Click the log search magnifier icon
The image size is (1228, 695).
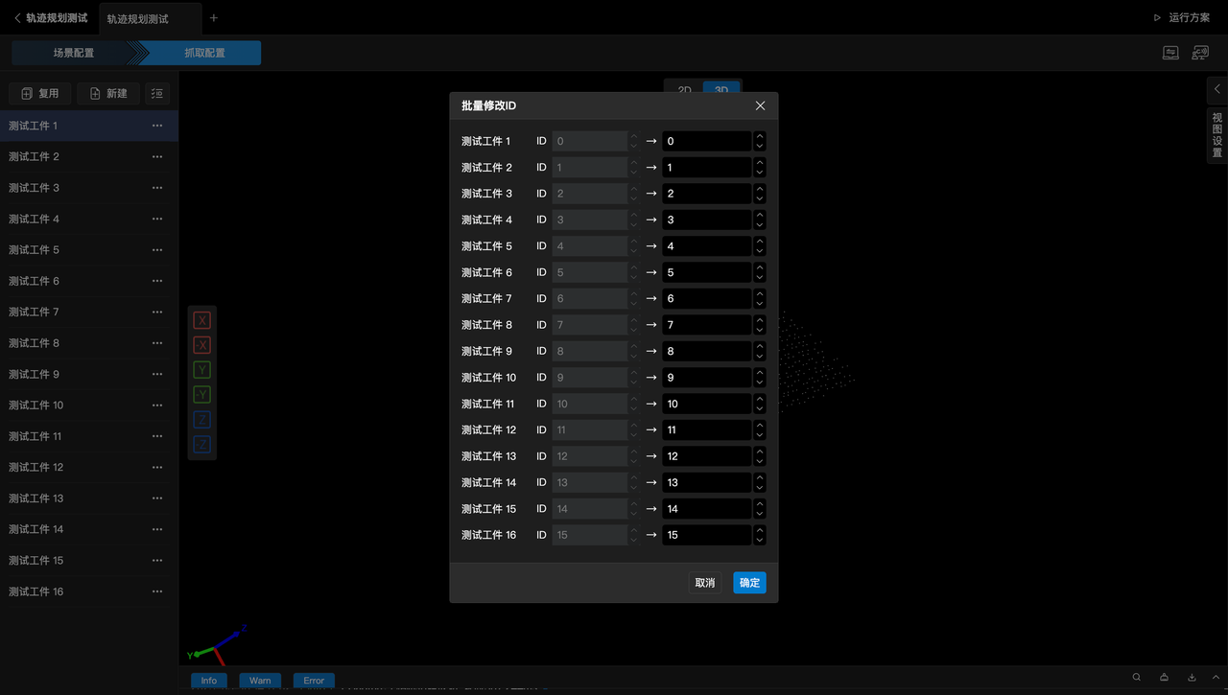(x=1137, y=677)
